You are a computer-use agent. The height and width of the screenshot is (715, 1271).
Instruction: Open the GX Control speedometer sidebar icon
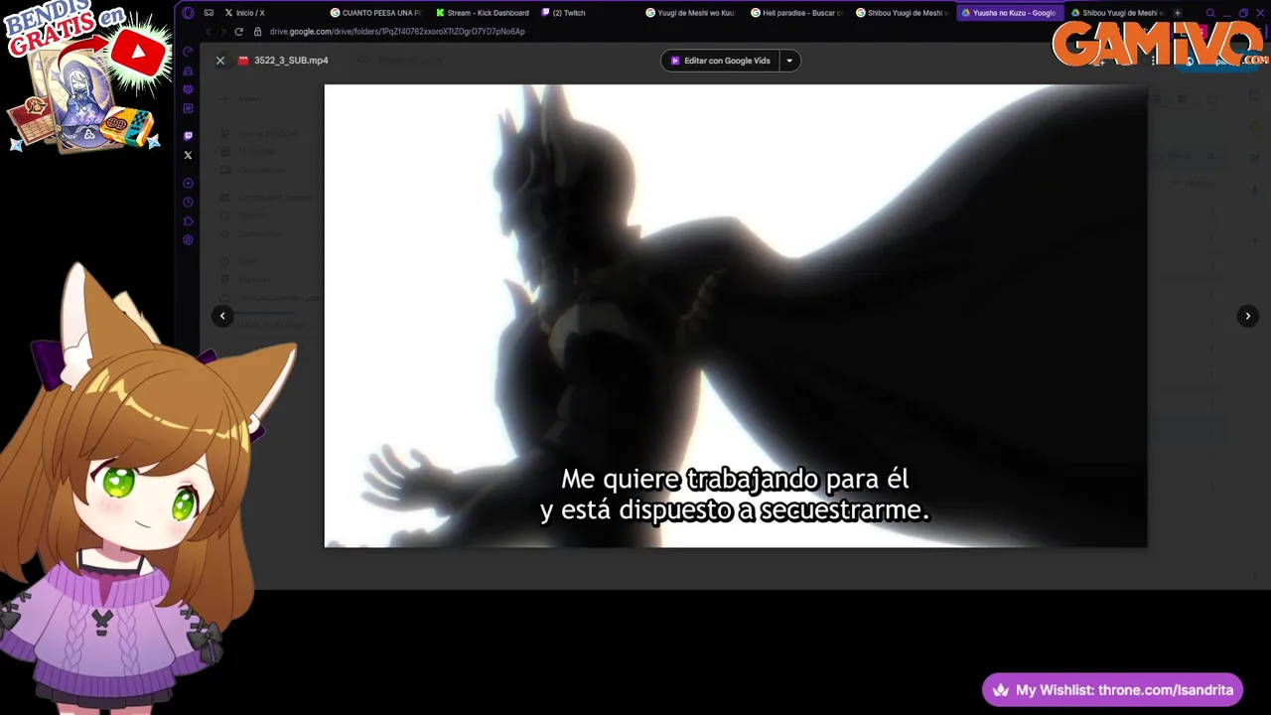(188, 51)
